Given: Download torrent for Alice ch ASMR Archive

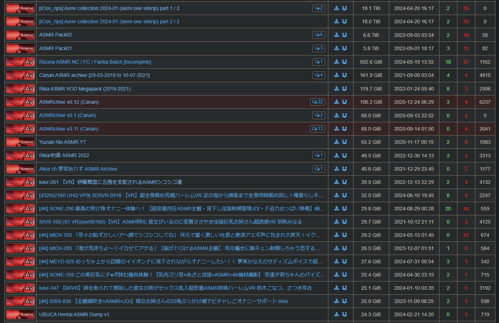Looking at the screenshot, I should click(337, 169).
